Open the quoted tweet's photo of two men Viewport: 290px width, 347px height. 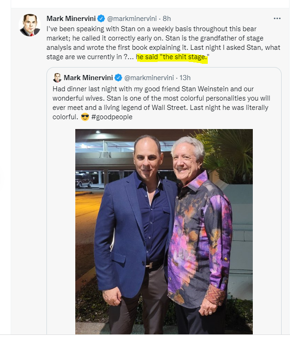[x=164, y=231]
